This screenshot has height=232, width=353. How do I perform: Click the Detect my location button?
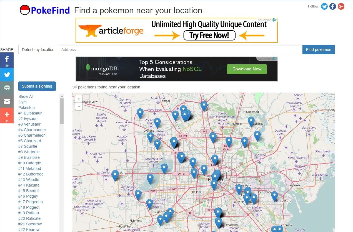(x=38, y=50)
